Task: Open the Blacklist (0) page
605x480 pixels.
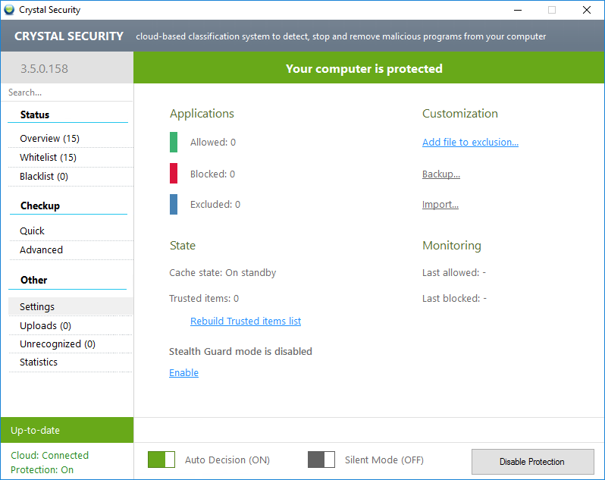Action: pos(71,177)
